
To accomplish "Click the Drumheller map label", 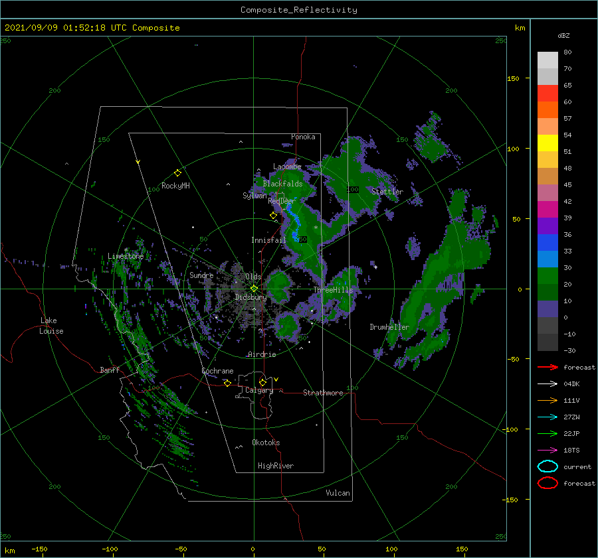I will pyautogui.click(x=389, y=327).
